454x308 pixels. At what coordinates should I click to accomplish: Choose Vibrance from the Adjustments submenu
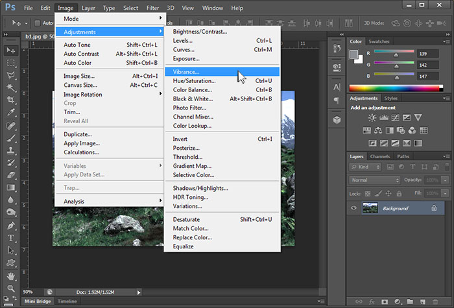[x=187, y=71]
